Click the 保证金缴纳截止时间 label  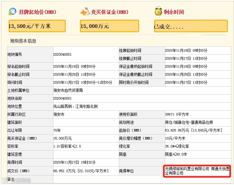[135, 74]
